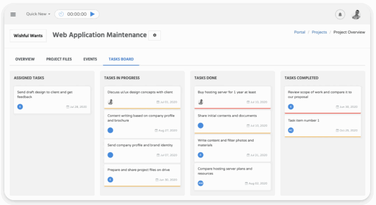Open 'Prepare and share project files' task
Viewport: 376px width, 205px height.
pyautogui.click(x=142, y=176)
